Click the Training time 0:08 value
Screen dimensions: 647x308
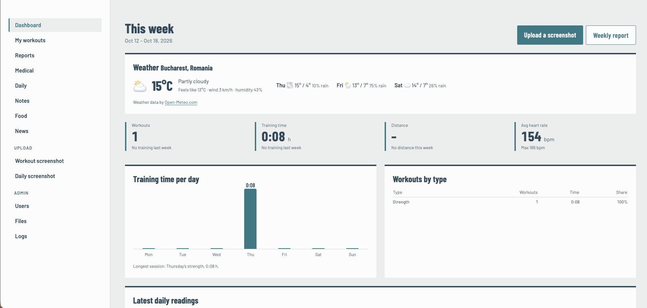[x=273, y=137]
